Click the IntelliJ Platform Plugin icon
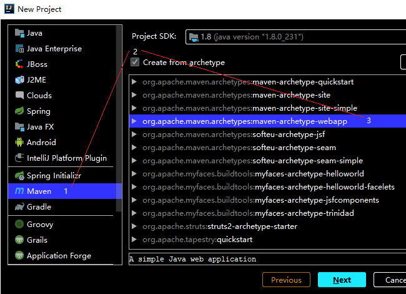406x294 pixels. click(x=19, y=158)
